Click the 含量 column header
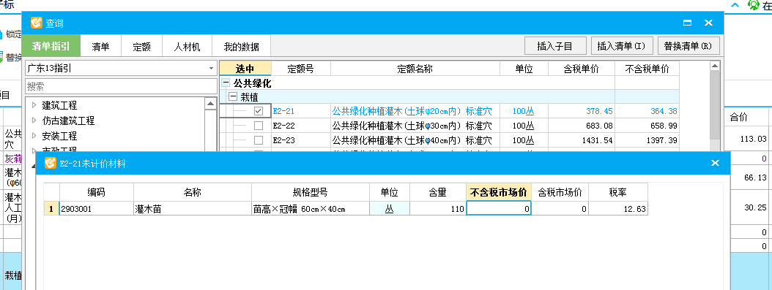Screen dimensions: 772x290 click(438, 192)
